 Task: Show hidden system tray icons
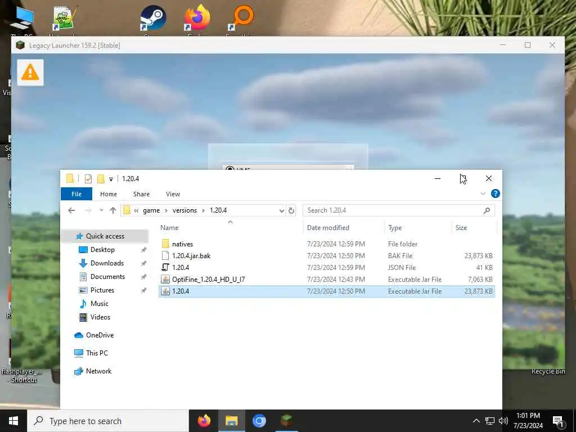(476, 421)
